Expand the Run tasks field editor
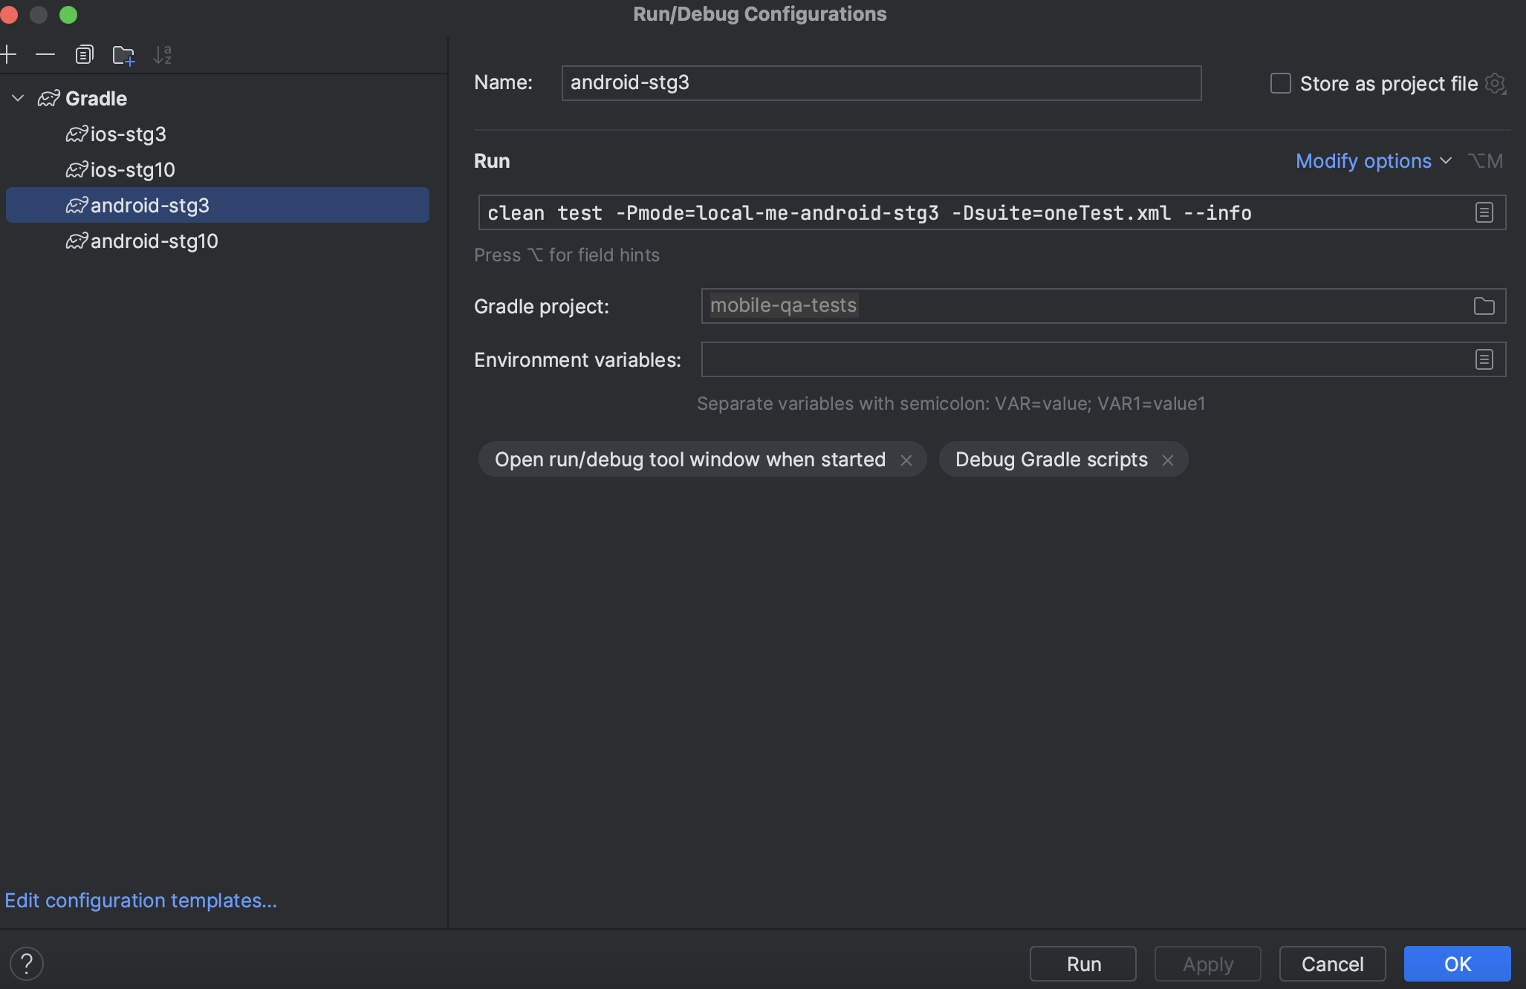Image resolution: width=1526 pixels, height=989 pixels. point(1484,213)
